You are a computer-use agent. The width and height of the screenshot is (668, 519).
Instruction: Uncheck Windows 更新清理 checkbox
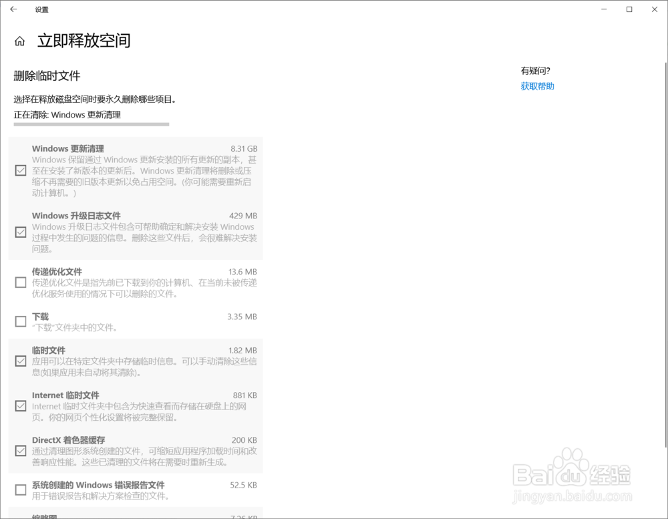21,170
